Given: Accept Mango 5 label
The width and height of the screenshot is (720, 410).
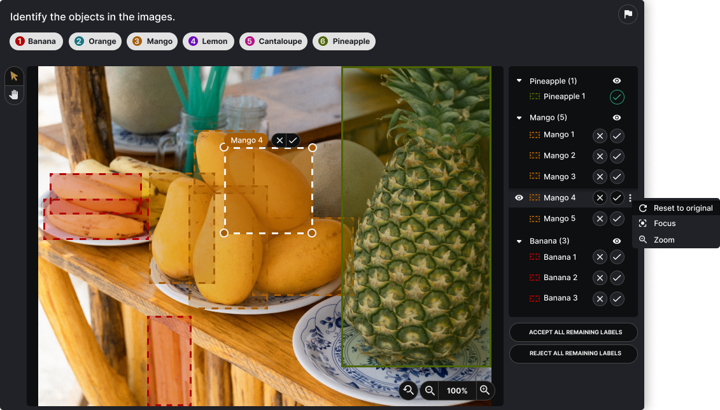Looking at the screenshot, I should (617, 219).
